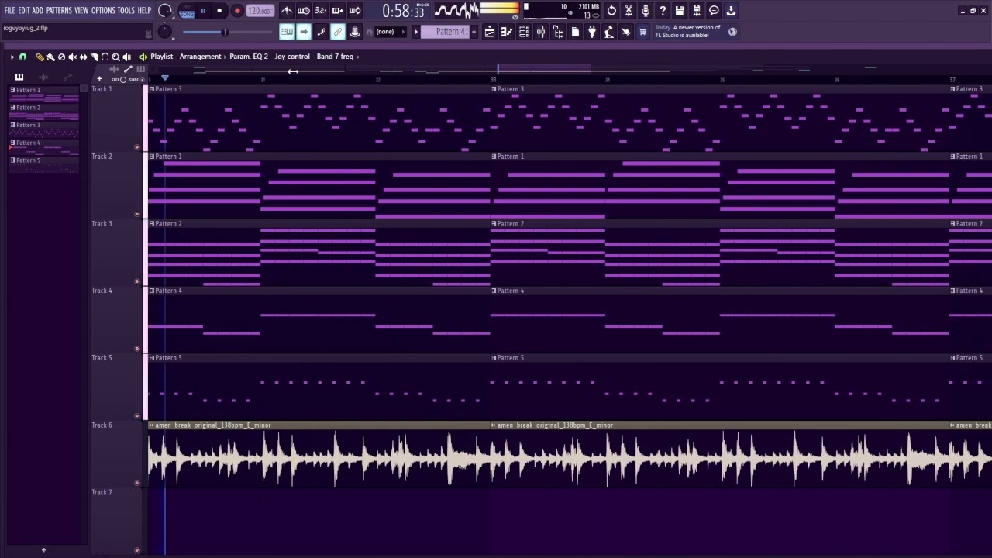Viewport: 992px width, 558px height.
Task: Toggle the step editing arrow button
Action: point(304,32)
